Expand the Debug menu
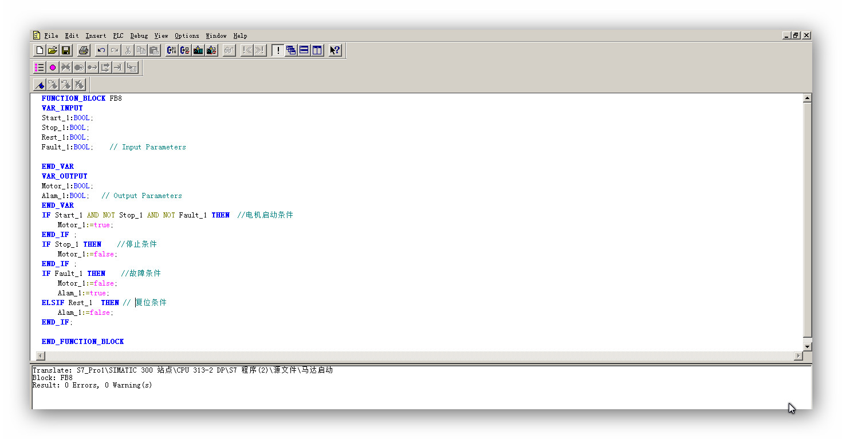The height and width of the screenshot is (439, 842). click(139, 35)
